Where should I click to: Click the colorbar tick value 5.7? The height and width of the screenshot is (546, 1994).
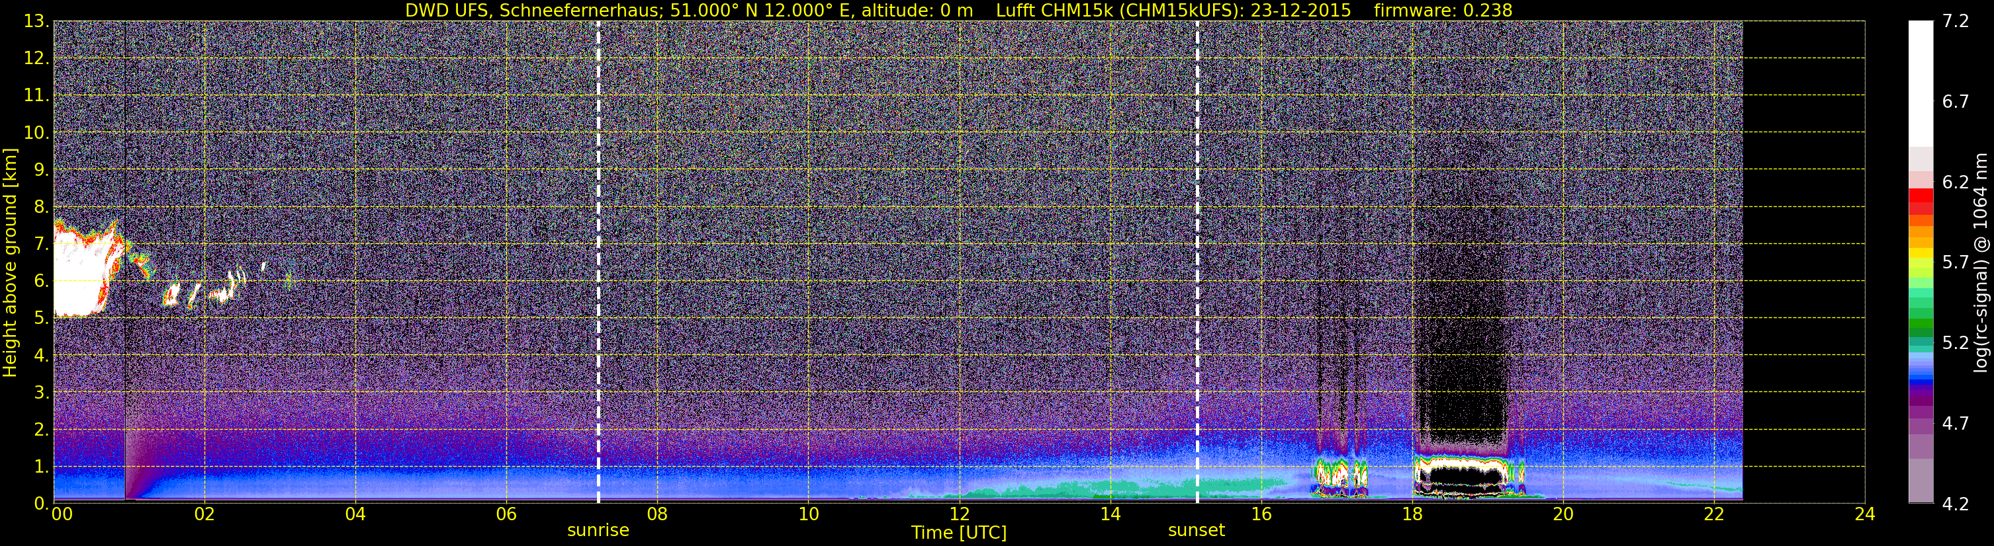click(x=1956, y=263)
